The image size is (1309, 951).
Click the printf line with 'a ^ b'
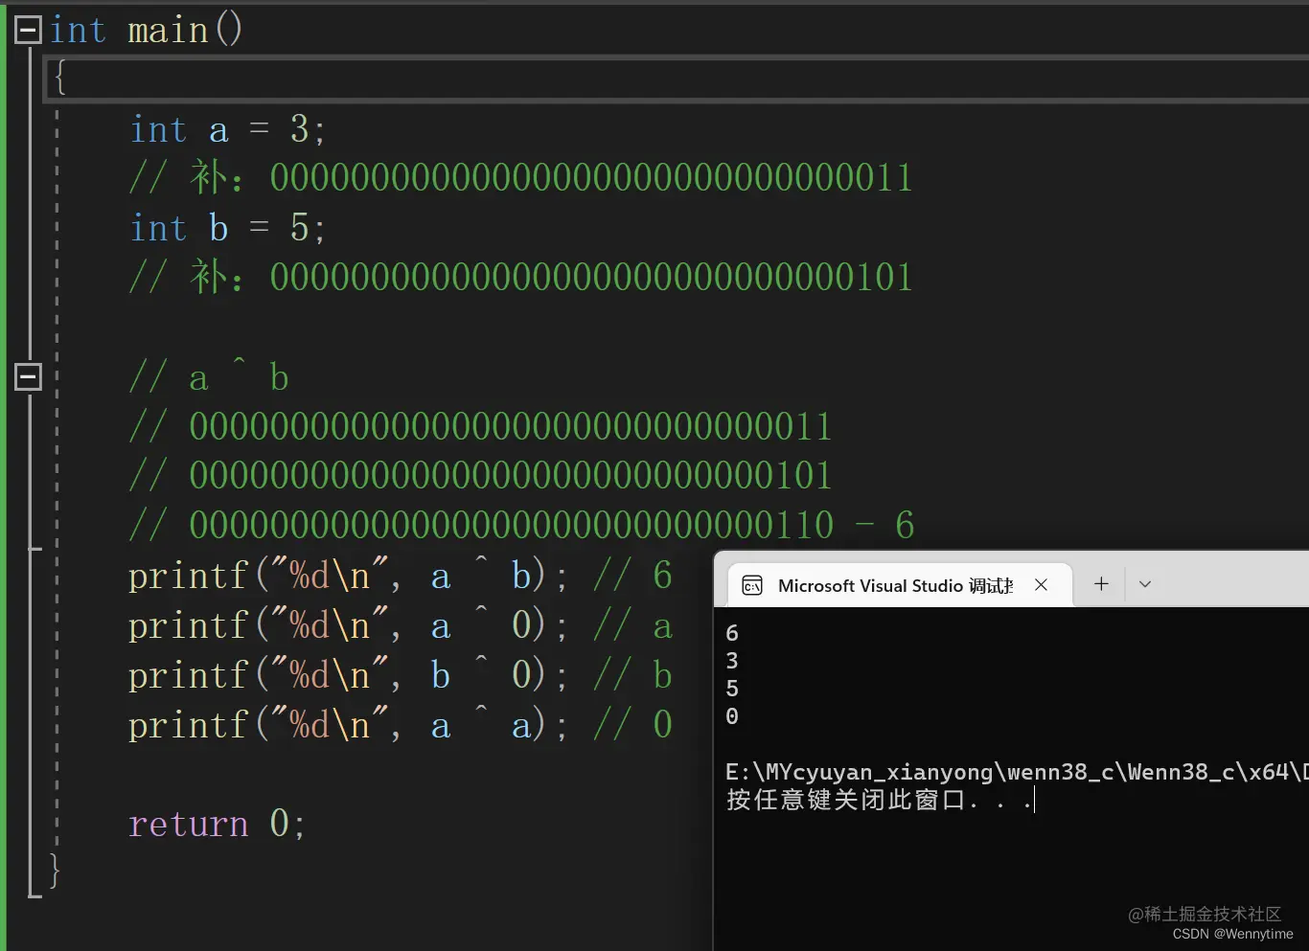click(401, 576)
